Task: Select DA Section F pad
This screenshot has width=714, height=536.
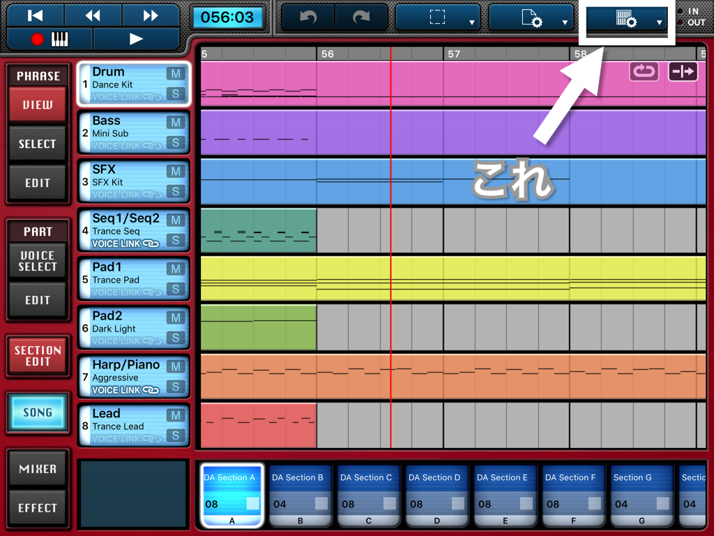Action: point(573,496)
